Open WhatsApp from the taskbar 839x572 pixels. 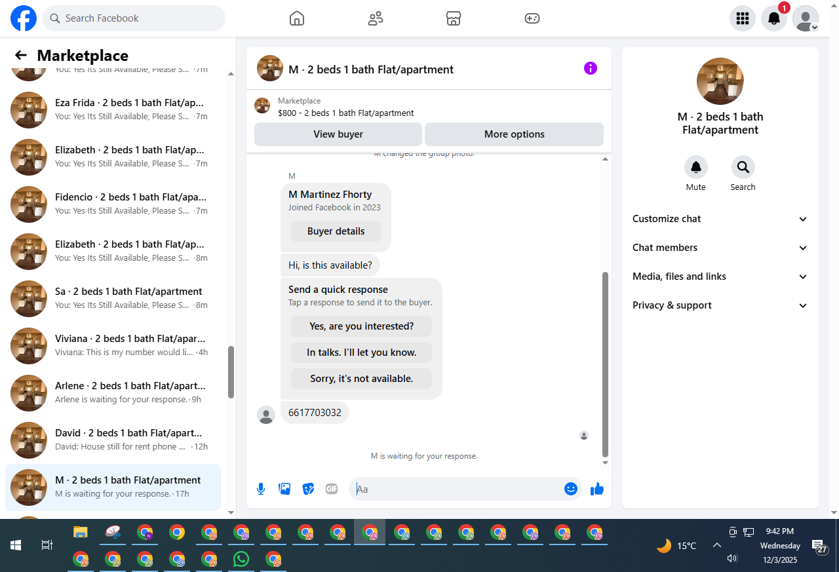[241, 559]
